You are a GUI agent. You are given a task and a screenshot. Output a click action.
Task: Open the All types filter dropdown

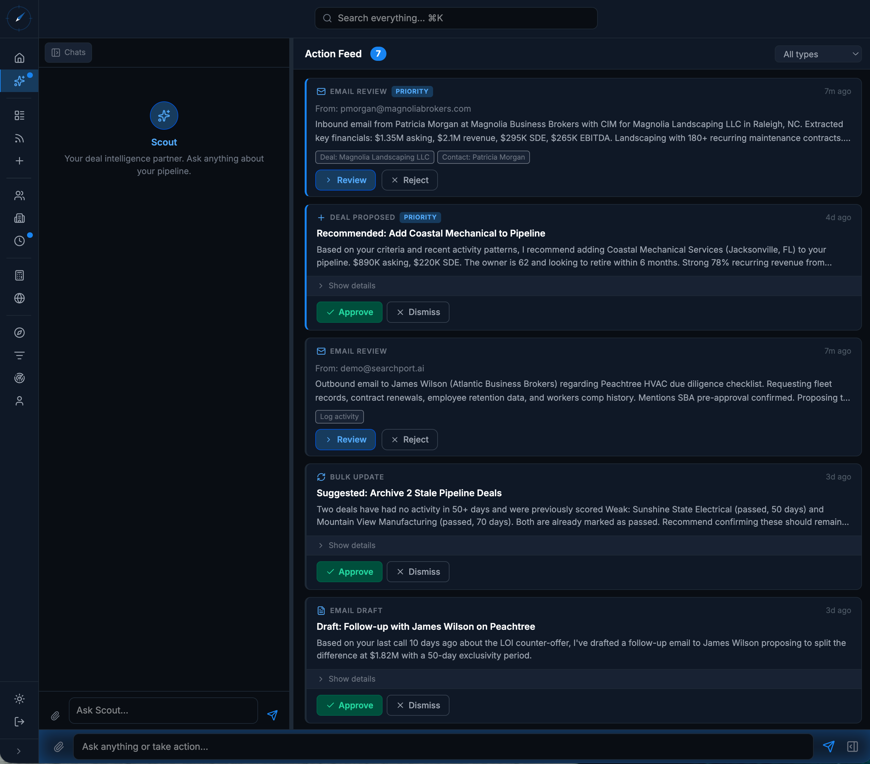(x=818, y=54)
